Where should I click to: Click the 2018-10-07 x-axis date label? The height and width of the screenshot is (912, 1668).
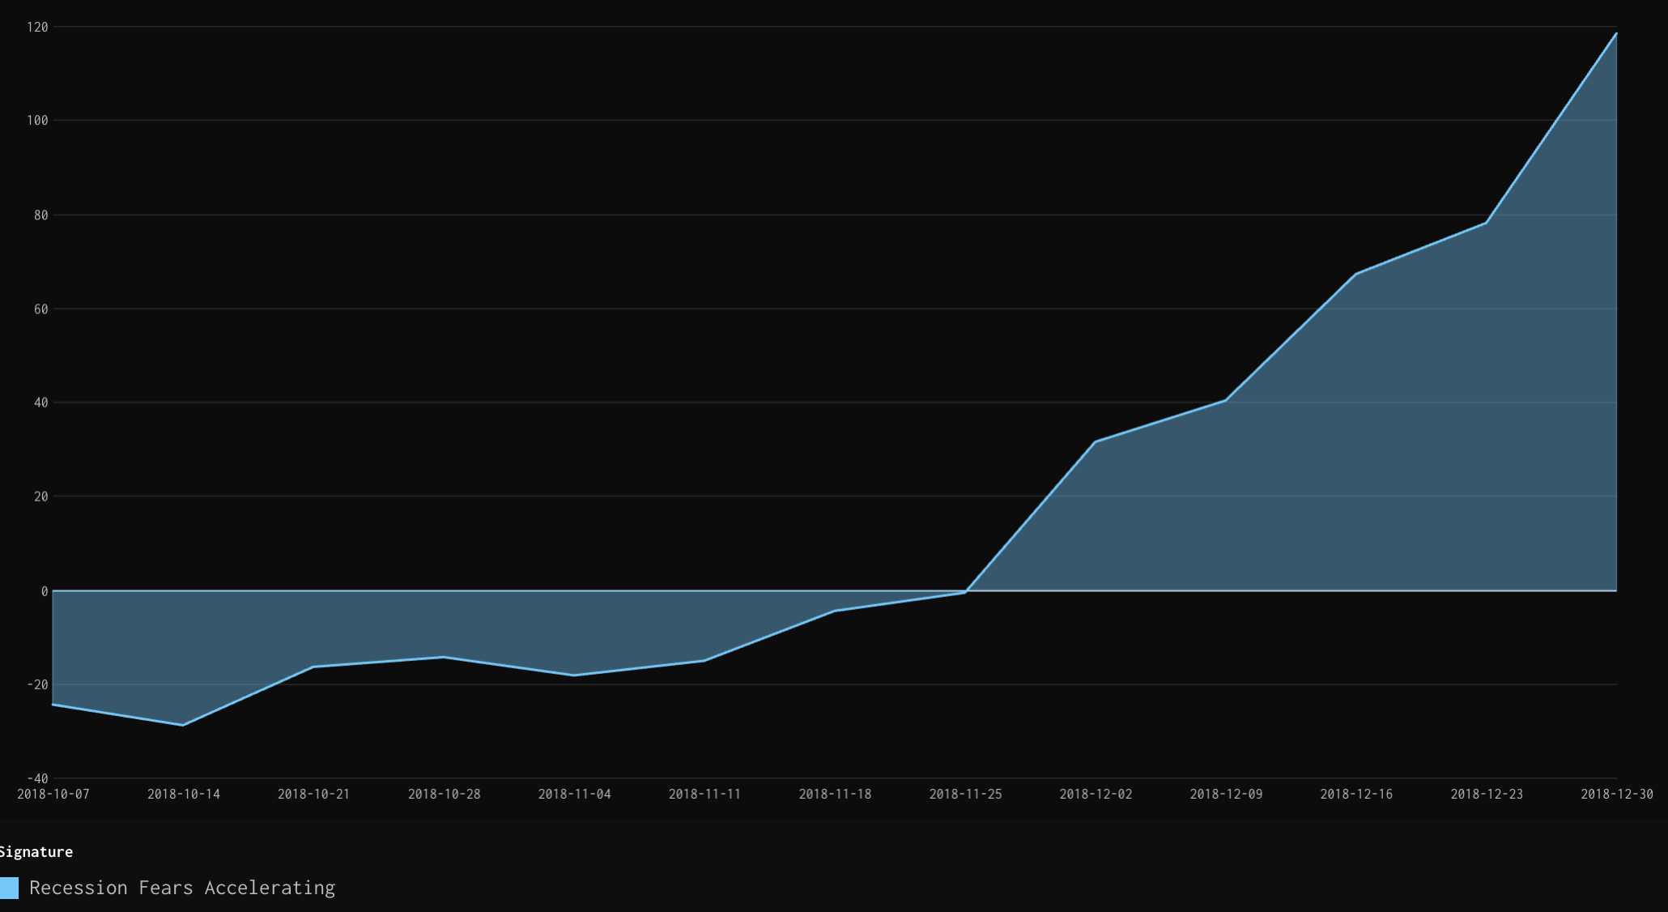click(x=53, y=794)
